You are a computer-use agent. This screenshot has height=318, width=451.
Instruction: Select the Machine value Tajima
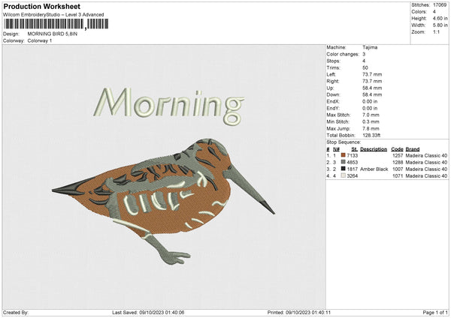tap(370, 47)
